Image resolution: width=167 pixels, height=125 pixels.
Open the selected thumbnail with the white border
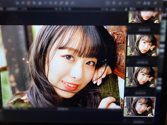point(140,107)
